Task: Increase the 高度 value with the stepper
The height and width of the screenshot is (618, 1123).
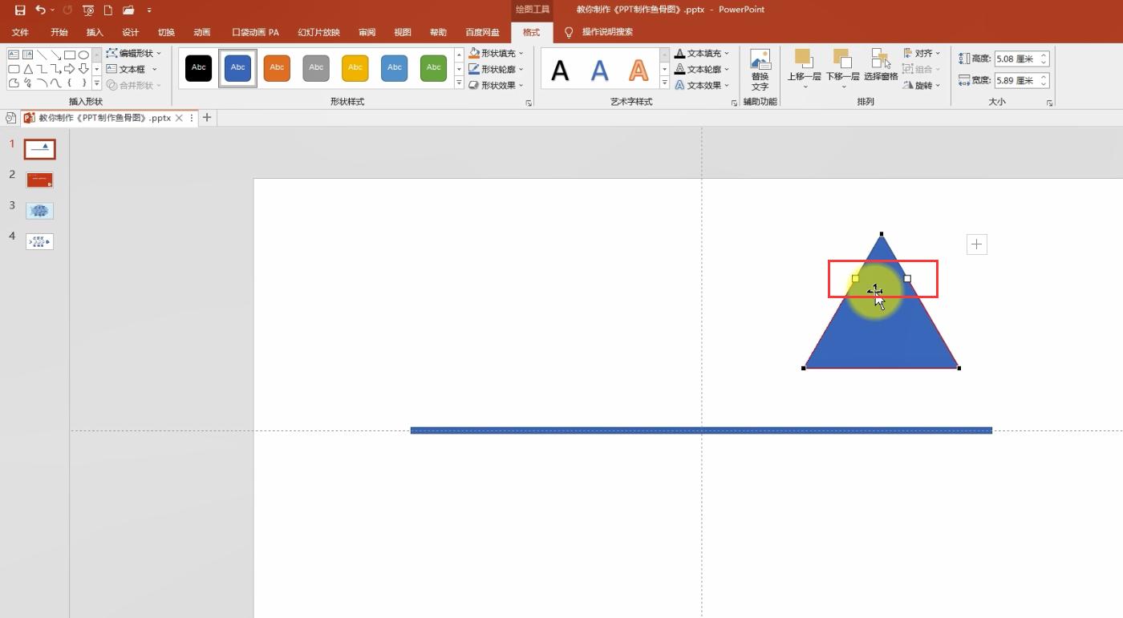Action: (x=1042, y=55)
